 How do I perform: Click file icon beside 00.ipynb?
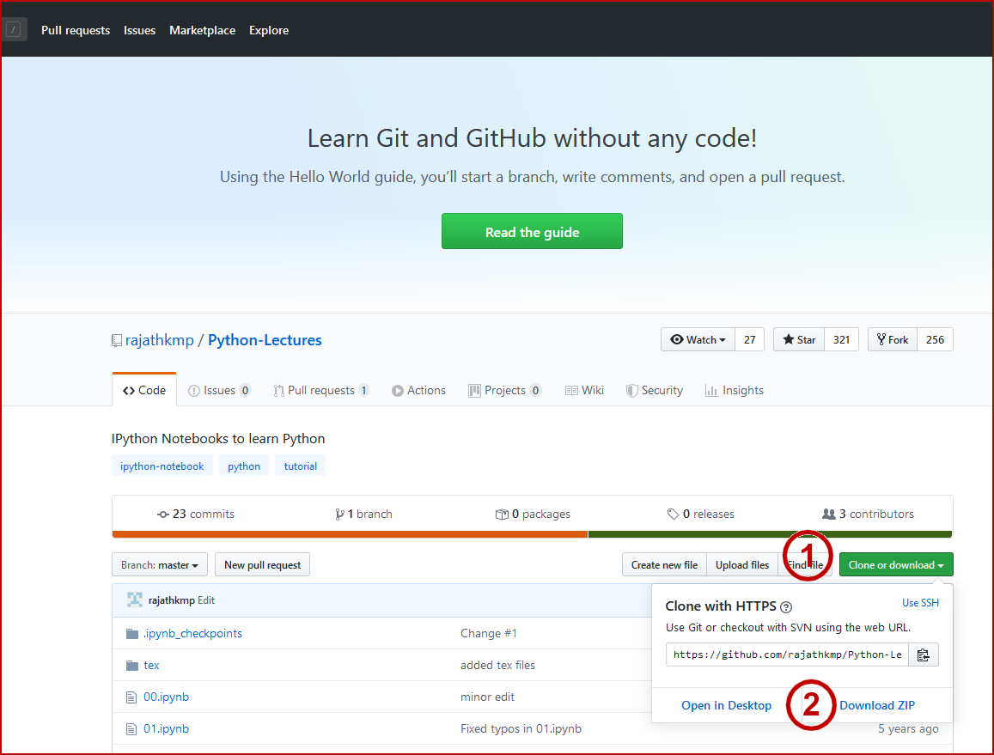(131, 697)
